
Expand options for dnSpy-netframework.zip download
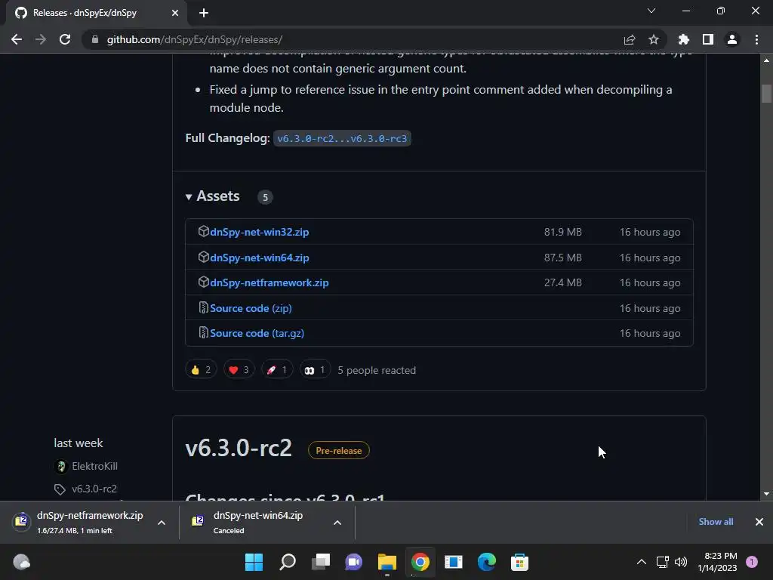(162, 523)
